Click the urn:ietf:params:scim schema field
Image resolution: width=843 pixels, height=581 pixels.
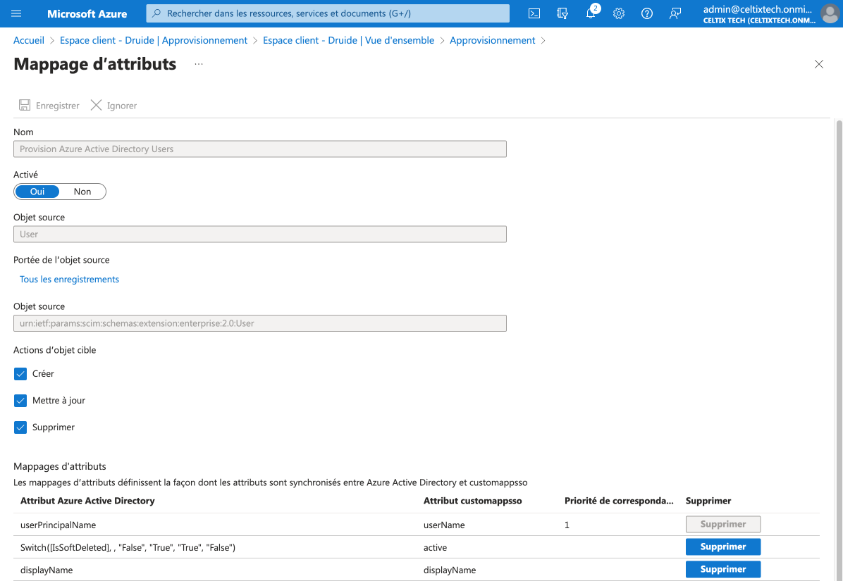[260, 323]
